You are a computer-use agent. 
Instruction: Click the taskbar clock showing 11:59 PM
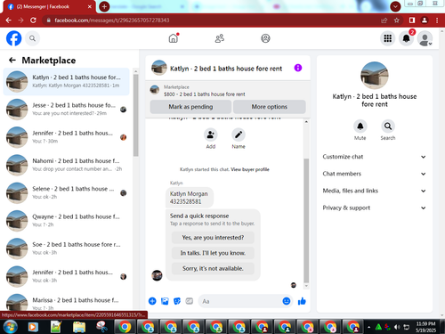pyautogui.click(x=425, y=327)
